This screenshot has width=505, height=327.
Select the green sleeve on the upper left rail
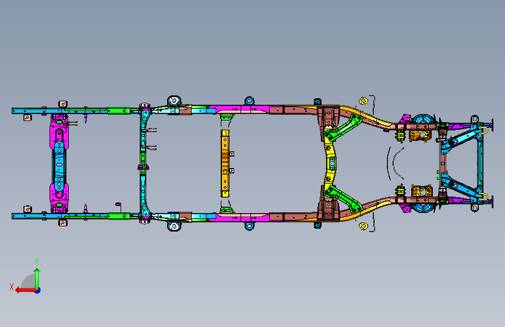118,111
